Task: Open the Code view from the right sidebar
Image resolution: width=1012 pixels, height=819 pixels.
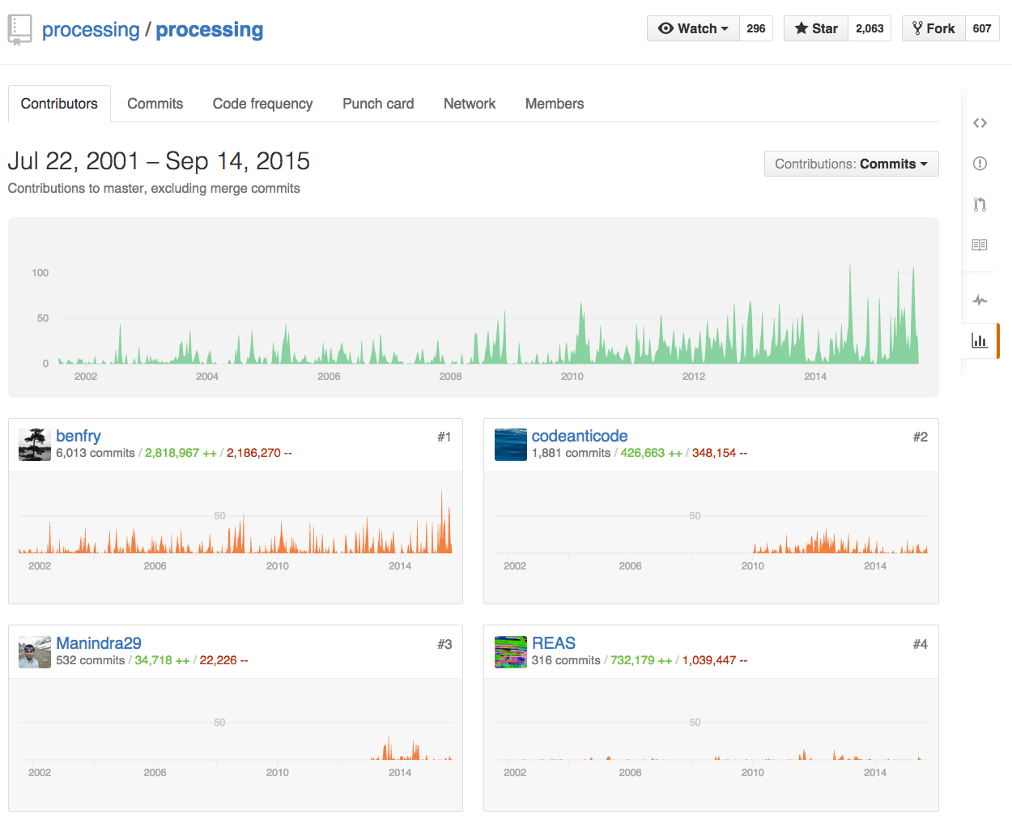Action: click(x=980, y=122)
